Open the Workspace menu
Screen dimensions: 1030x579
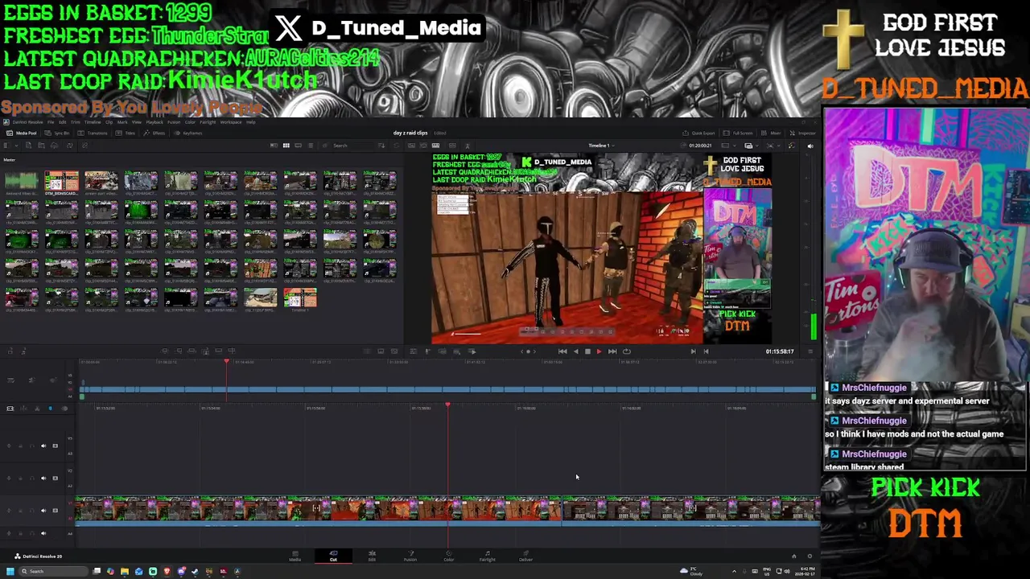click(231, 122)
